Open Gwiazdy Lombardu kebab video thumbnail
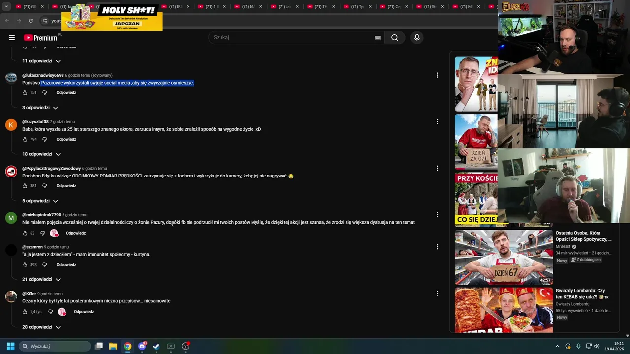The height and width of the screenshot is (354, 630). coord(504,310)
